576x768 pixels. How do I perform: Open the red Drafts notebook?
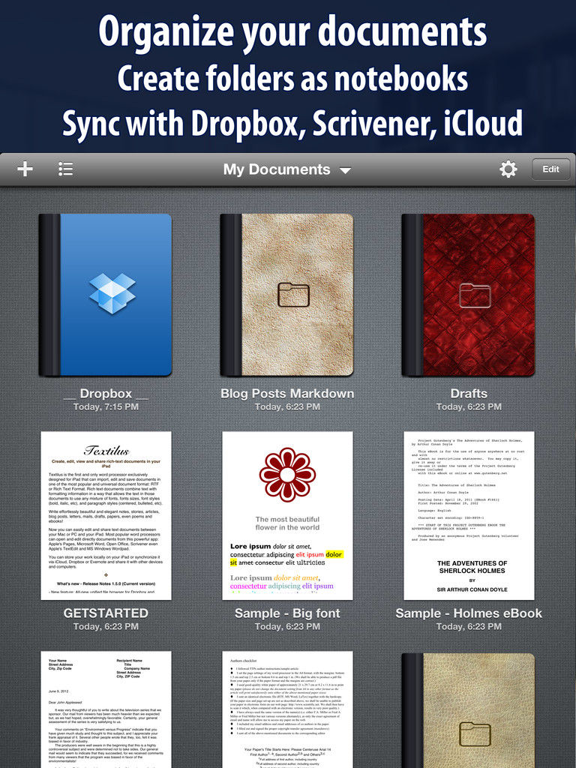pyautogui.click(x=469, y=295)
